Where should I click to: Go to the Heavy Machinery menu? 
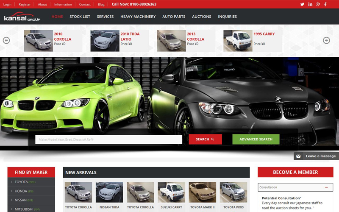point(138,17)
